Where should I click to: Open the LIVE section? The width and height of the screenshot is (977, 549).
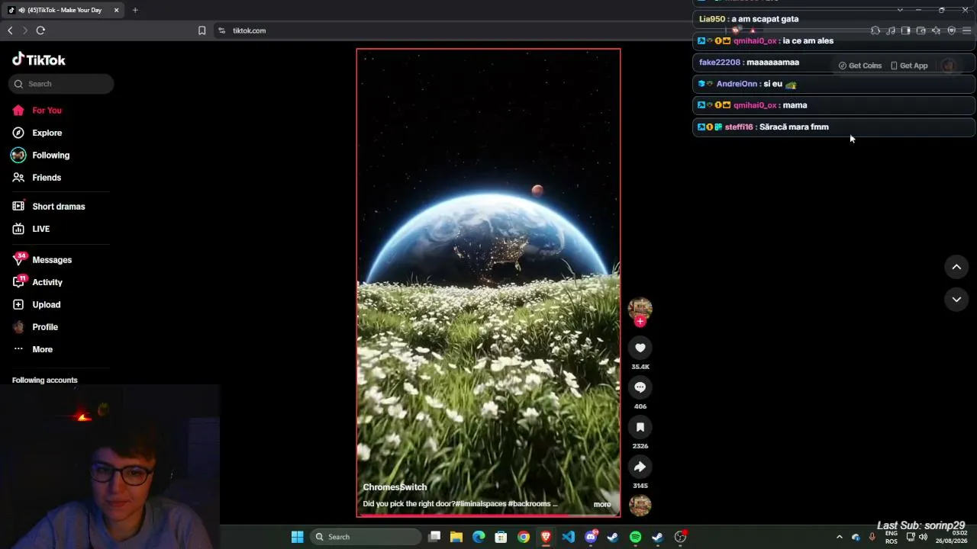[x=31, y=229]
